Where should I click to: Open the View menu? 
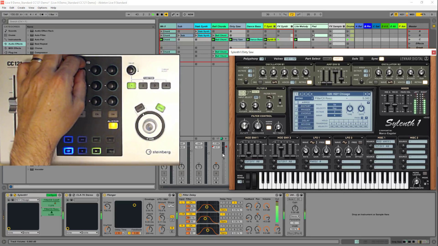point(31,8)
